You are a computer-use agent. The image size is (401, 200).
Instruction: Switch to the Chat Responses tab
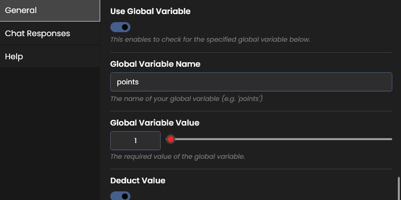tap(50, 33)
